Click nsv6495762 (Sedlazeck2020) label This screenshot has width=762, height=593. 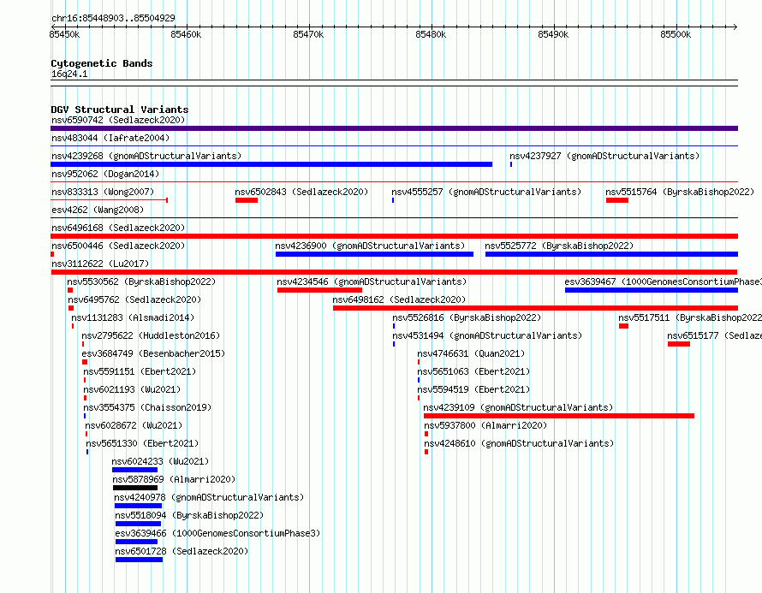[134, 299]
